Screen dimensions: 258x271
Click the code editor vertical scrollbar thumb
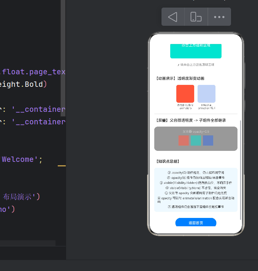[x=63, y=58]
